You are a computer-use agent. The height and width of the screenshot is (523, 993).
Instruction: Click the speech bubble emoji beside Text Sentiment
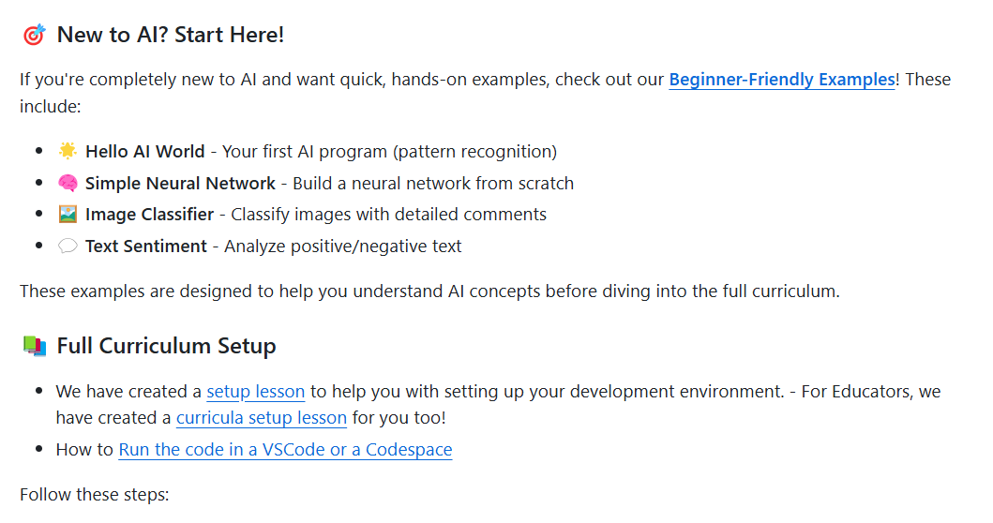click(68, 246)
